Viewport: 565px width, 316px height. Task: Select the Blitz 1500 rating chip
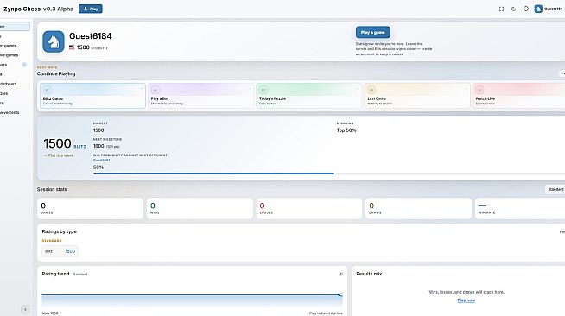[x=60, y=251]
